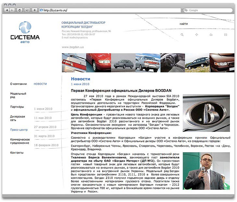Click the Нижний Новгород address line
Image resolution: width=237 pixels, height=202 pixels.
tap(86, 31)
